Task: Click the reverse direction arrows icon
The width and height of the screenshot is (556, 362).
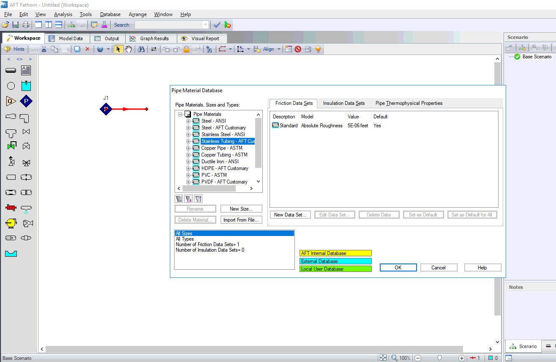Action: (154, 49)
